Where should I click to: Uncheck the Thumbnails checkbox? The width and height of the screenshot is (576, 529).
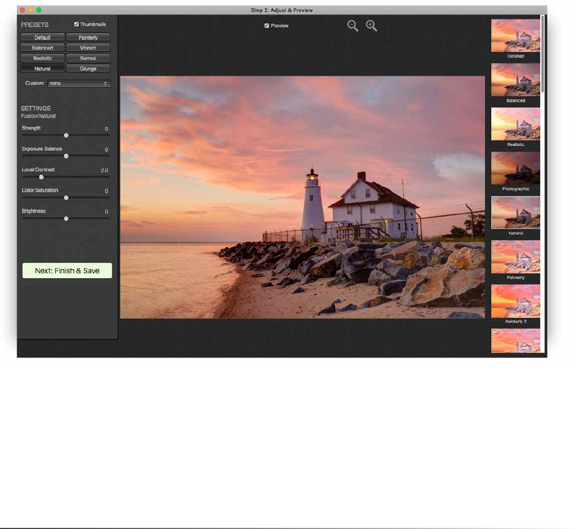pos(76,24)
